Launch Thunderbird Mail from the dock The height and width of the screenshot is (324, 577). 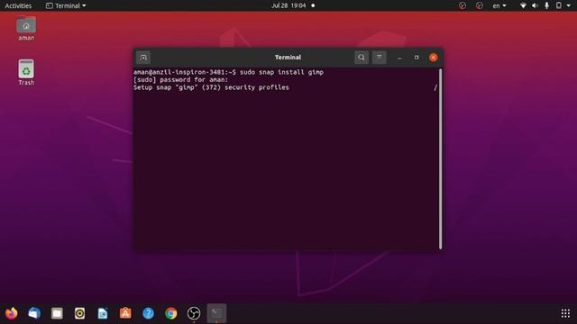34,313
